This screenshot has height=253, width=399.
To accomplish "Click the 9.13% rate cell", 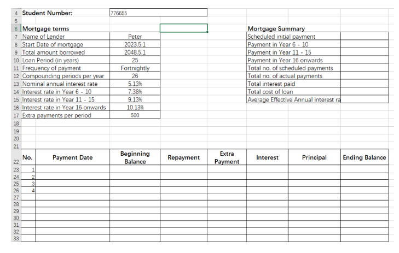I will (135, 99).
